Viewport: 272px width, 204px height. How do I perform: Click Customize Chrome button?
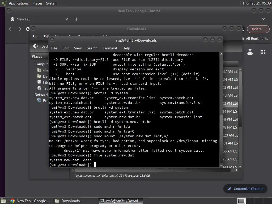coord(245,189)
